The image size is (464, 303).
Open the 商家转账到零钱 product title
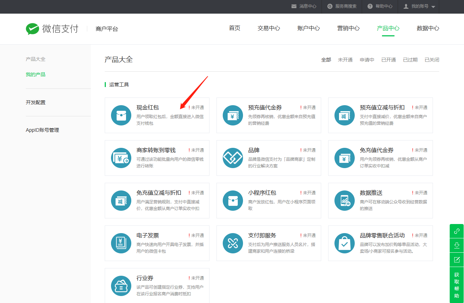(x=156, y=150)
